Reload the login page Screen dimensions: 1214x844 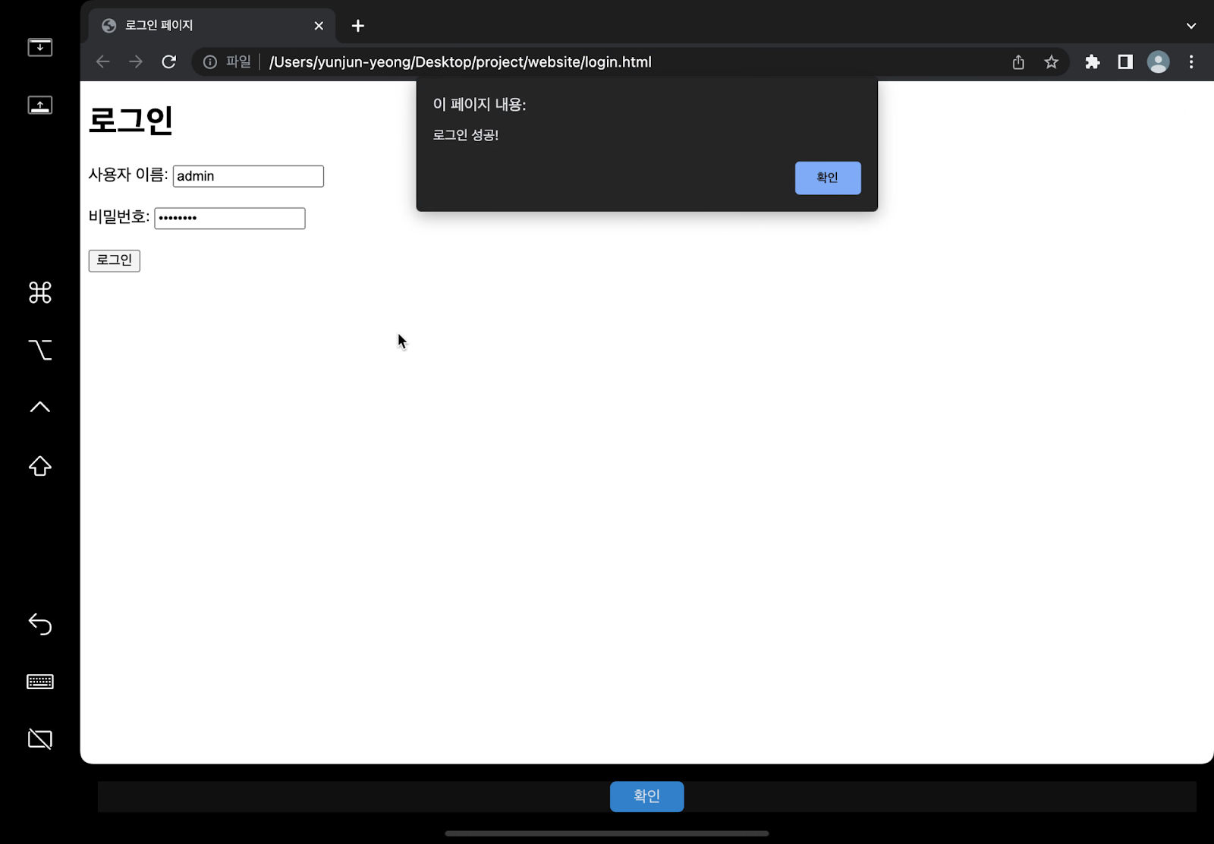pos(168,62)
